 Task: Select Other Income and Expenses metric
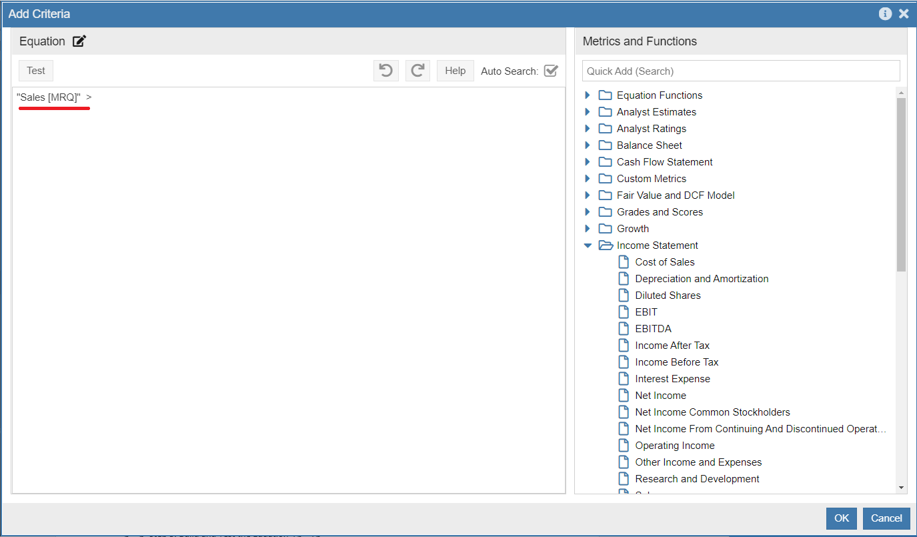point(698,462)
